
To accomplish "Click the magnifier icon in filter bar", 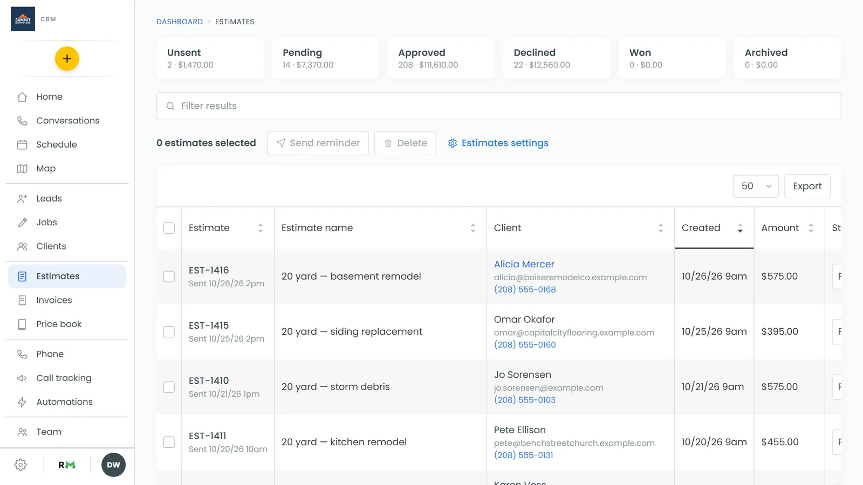I will pos(170,106).
